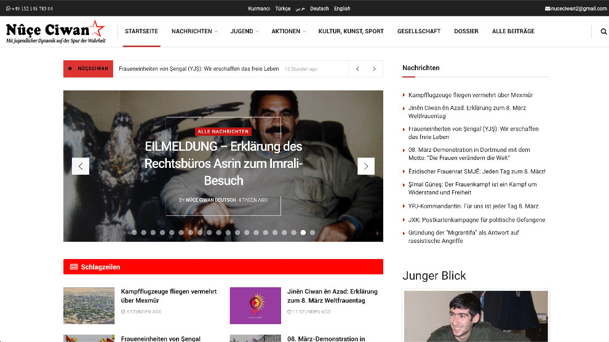The height and width of the screenshot is (342, 609).
Task: Click the NÛÇECIWAN ticker label
Action: point(93,69)
